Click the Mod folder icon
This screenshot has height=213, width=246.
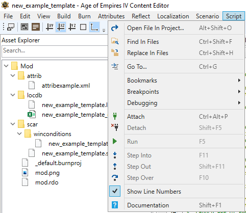coord(14,66)
